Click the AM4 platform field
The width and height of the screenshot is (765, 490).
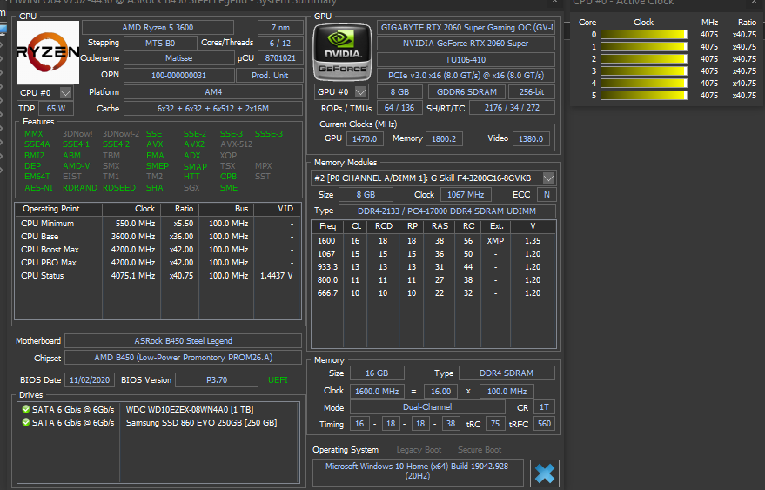[213, 91]
